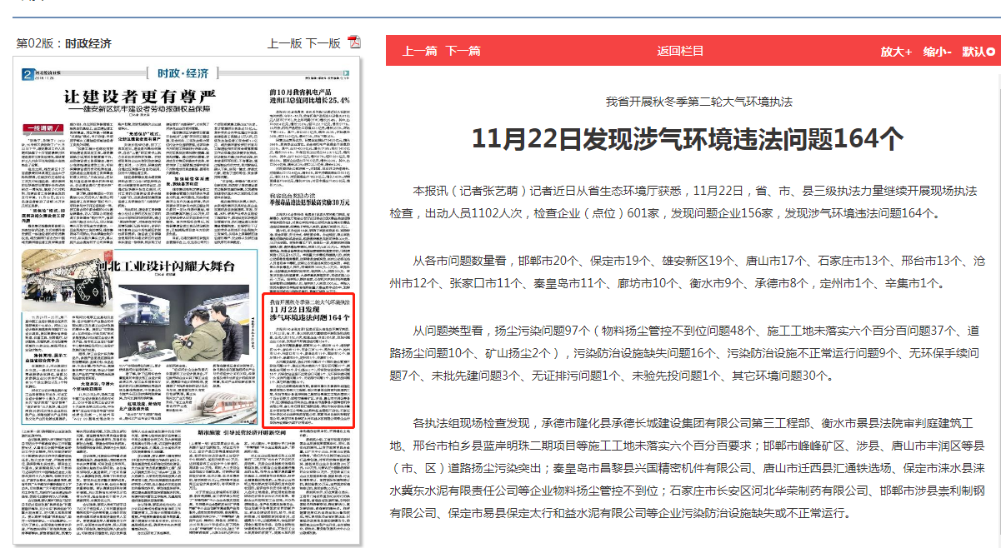Viewport: 1001px width, 548px height.
Task: Go to previous page 上一版
Action: [x=284, y=43]
